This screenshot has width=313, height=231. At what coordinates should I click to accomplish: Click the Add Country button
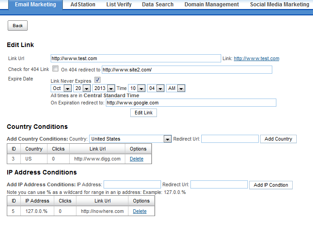pos(278,139)
